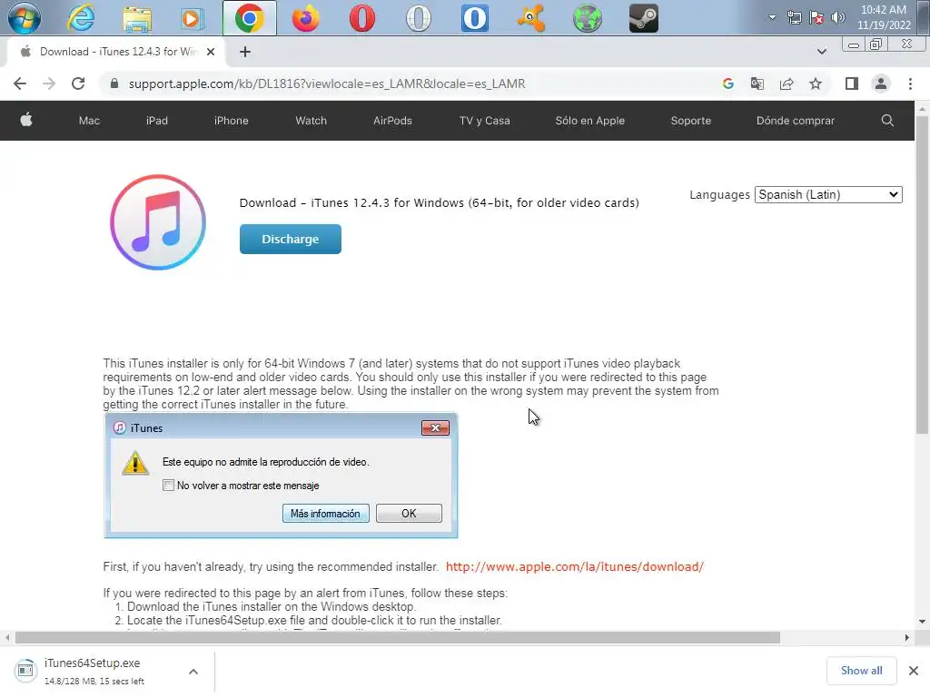Open the Languages dropdown
The height and width of the screenshot is (697, 930).
(x=828, y=194)
